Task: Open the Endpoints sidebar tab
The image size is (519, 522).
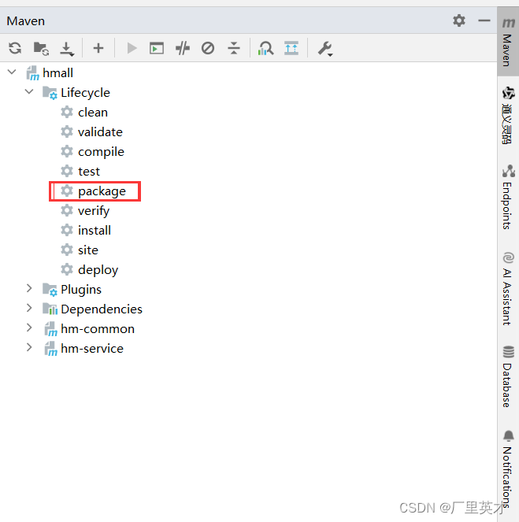Action: point(508,197)
